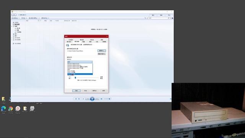Open the Stream menu in Media Player
Screen dimensions: 245x138
[24, 18]
